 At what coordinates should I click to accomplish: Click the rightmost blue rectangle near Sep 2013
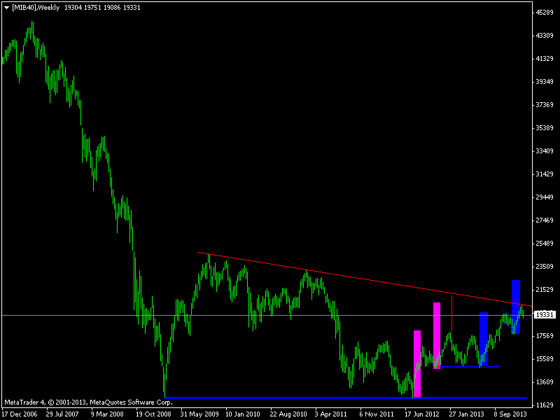517,307
